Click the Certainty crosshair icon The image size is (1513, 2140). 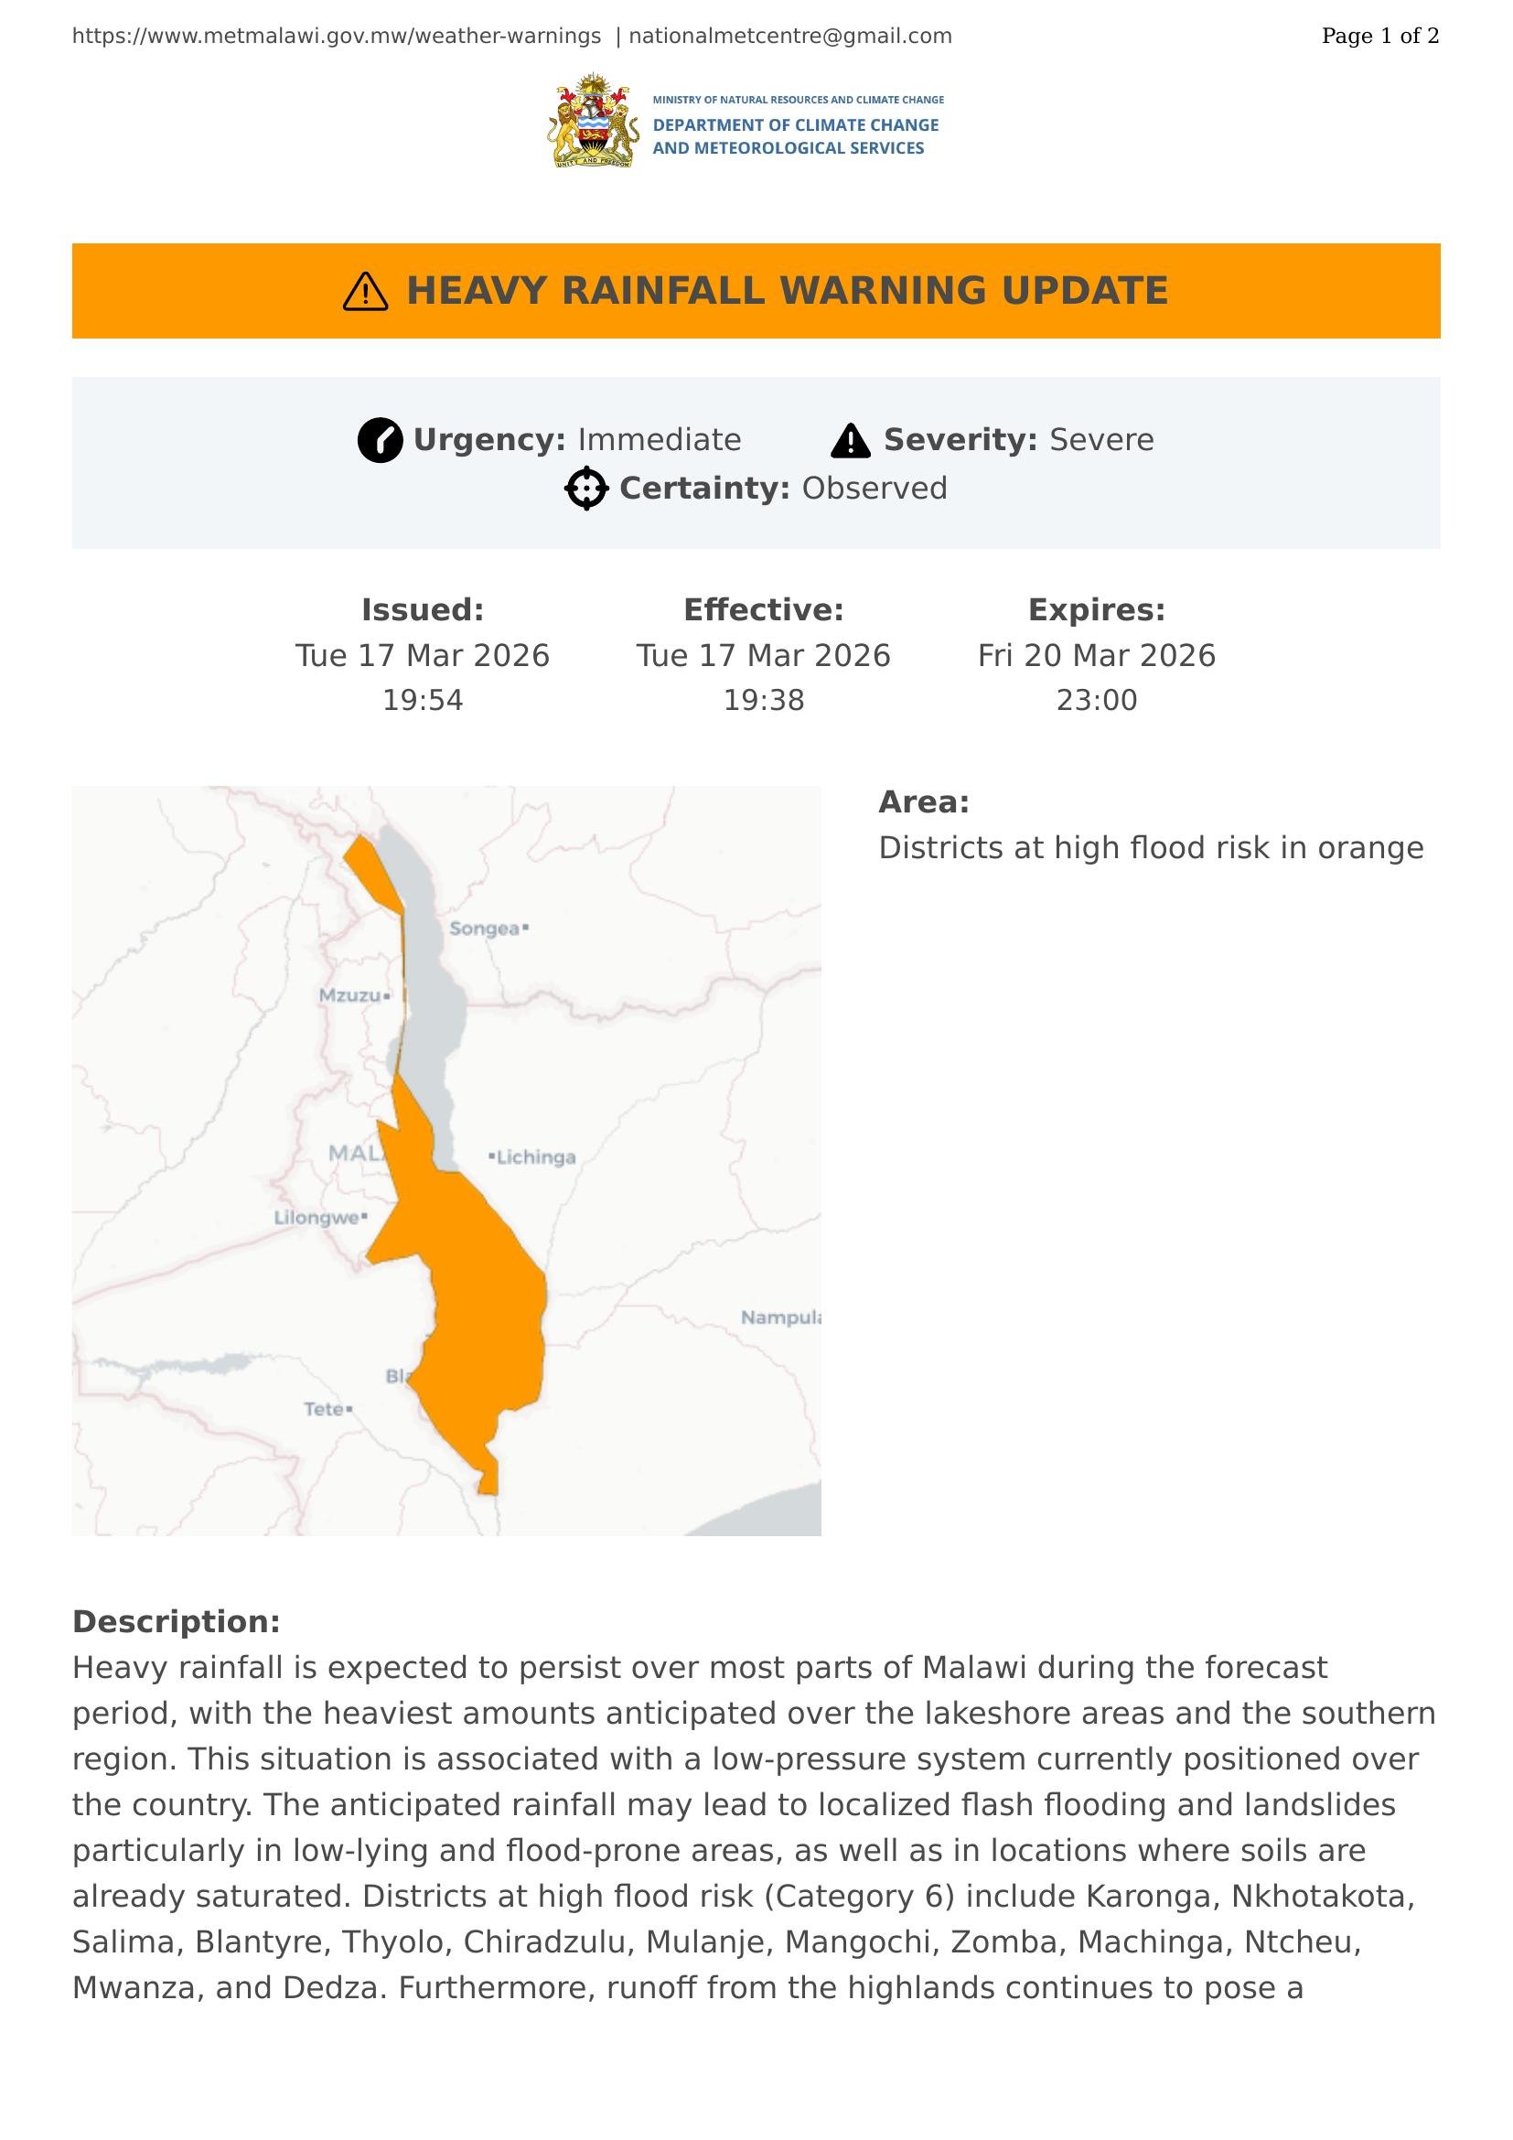(586, 489)
